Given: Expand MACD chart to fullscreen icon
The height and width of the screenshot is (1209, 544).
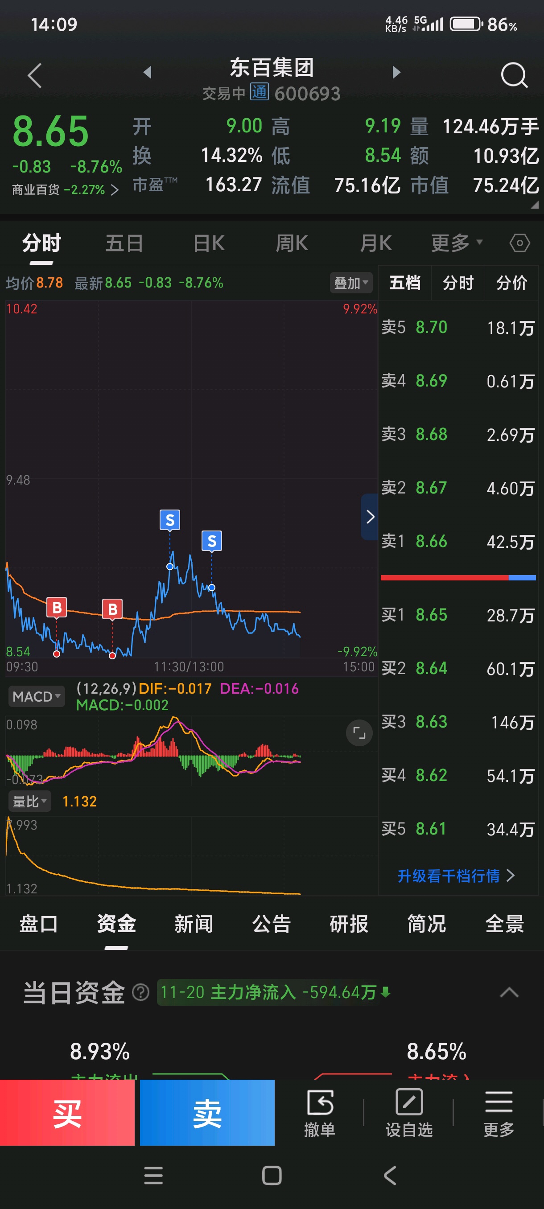Looking at the screenshot, I should point(359,732).
